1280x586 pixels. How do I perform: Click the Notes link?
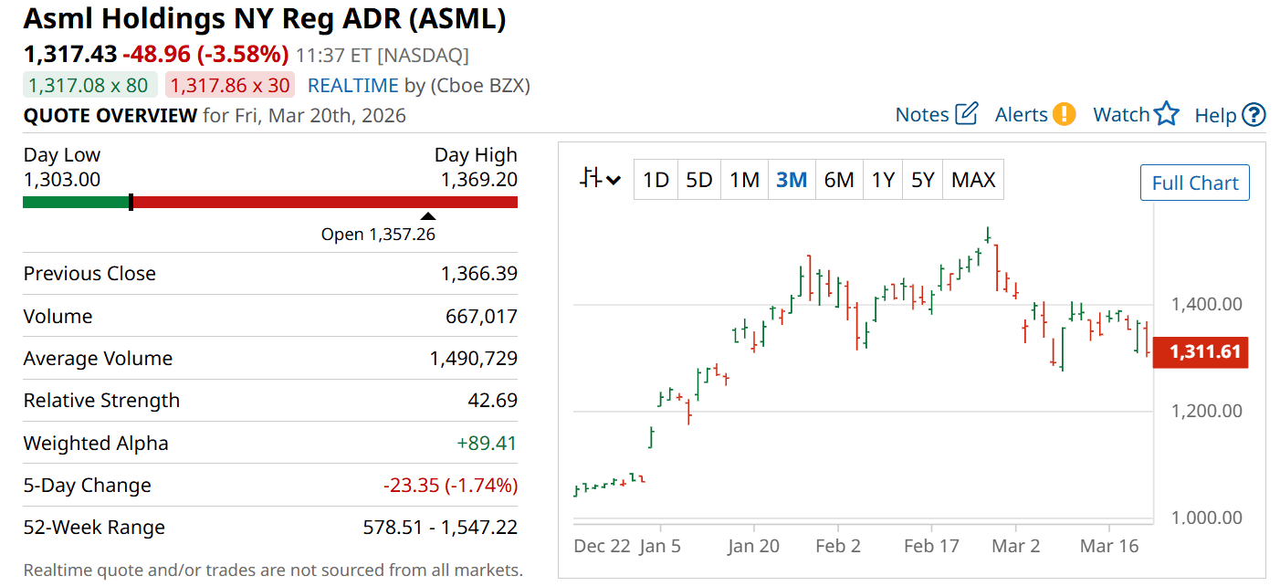922,115
